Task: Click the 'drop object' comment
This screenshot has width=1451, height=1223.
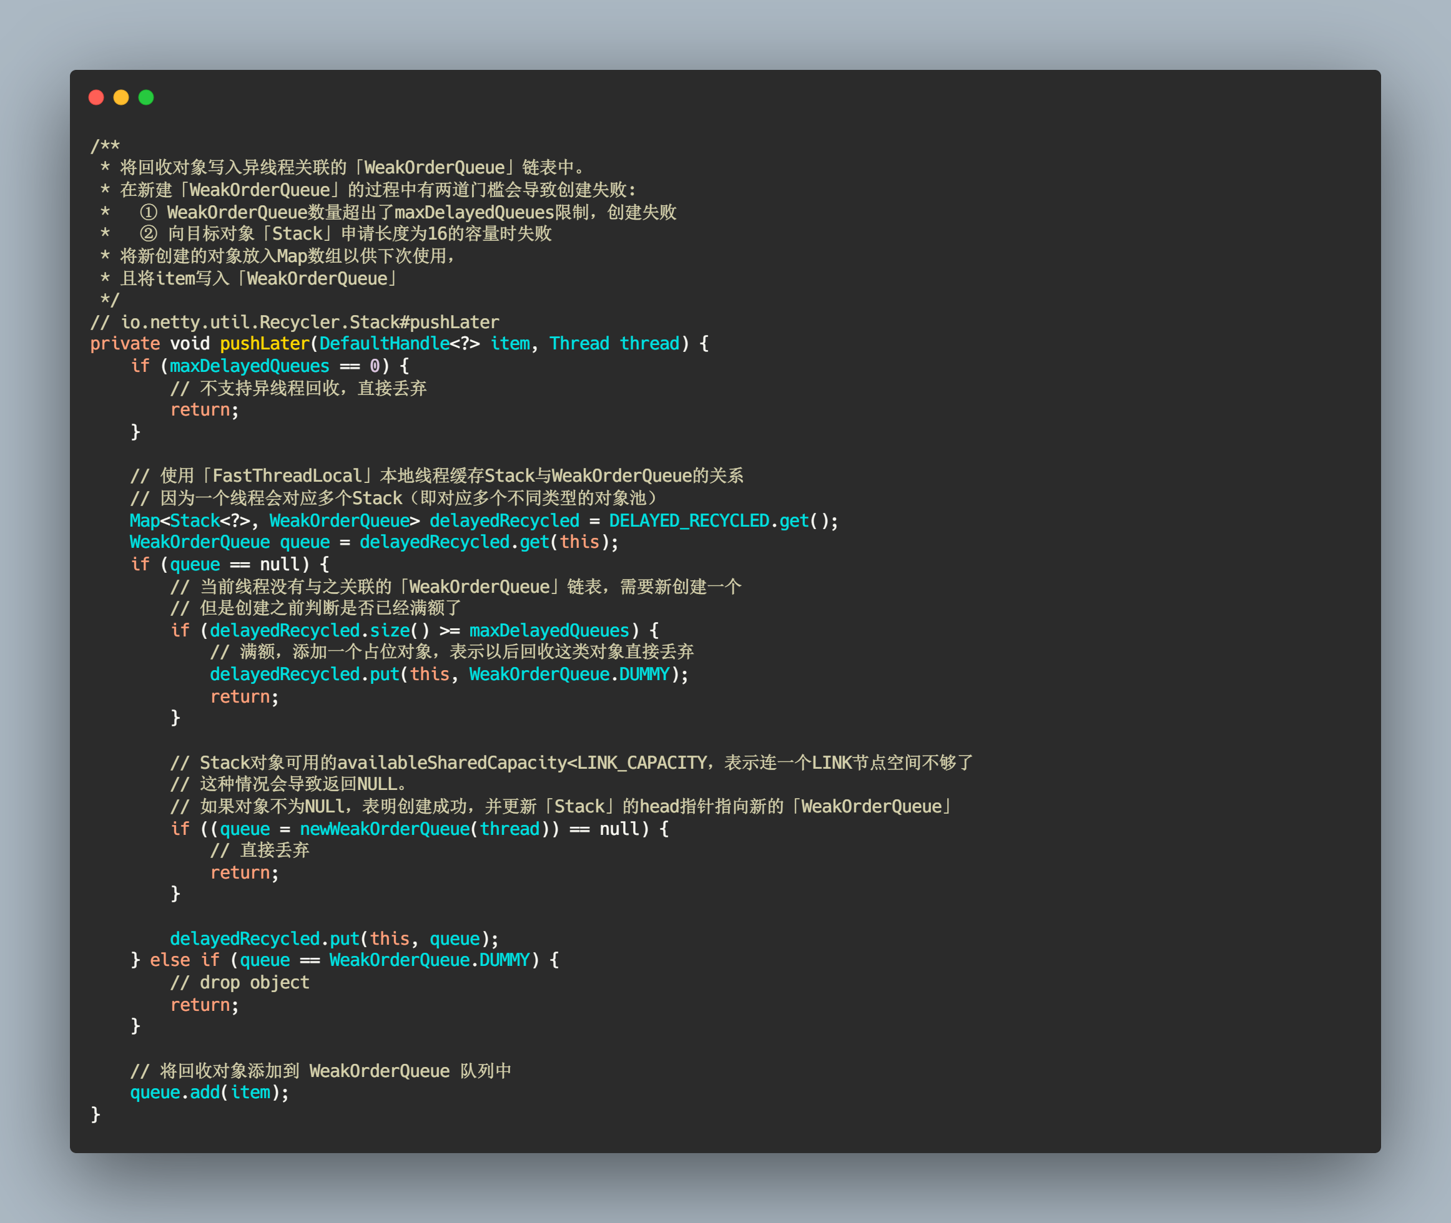Action: (240, 982)
